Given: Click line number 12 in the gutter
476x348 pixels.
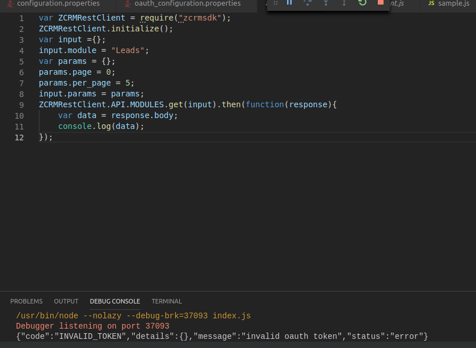Looking at the screenshot, I should pos(19,137).
